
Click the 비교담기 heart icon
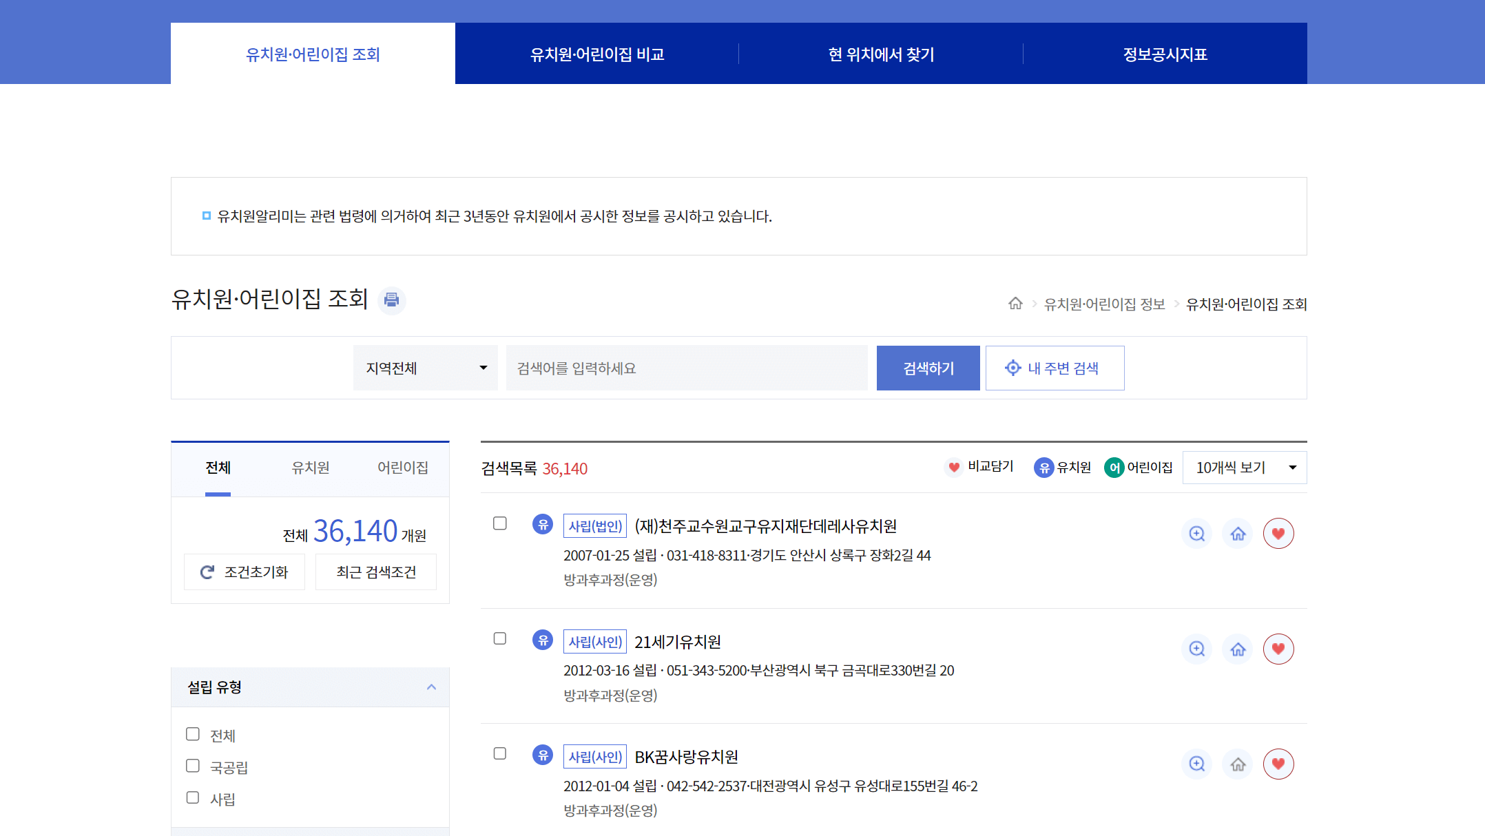(x=953, y=467)
